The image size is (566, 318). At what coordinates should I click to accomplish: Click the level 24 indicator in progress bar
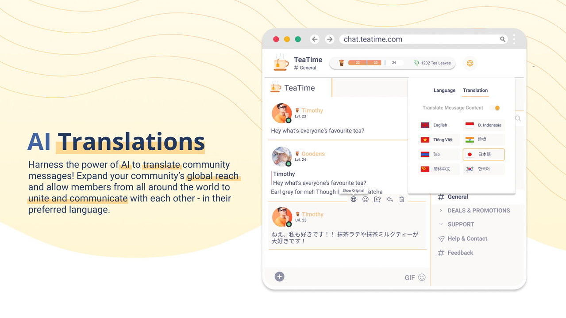point(394,63)
